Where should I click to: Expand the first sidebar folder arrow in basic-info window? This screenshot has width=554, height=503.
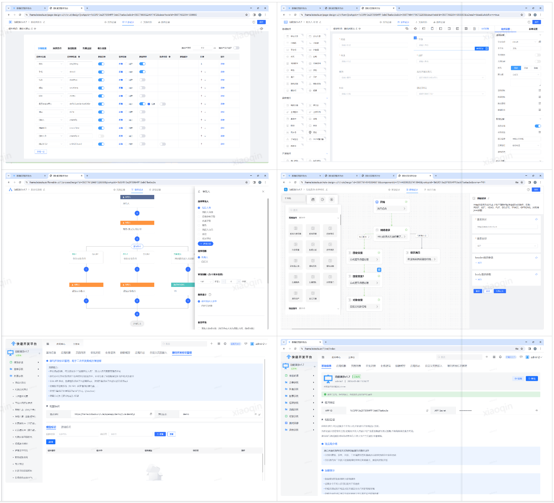pyautogui.click(x=314, y=376)
